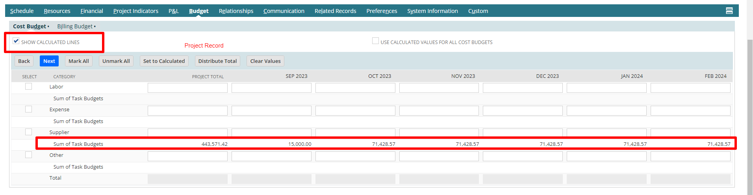Click the vertical scrollbar on the right
The width and height of the screenshot is (753, 195).
point(750,117)
